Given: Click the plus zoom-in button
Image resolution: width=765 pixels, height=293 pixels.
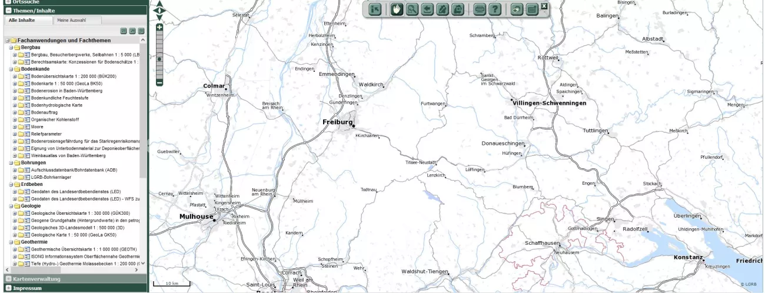Looking at the screenshot, I should click(159, 27).
